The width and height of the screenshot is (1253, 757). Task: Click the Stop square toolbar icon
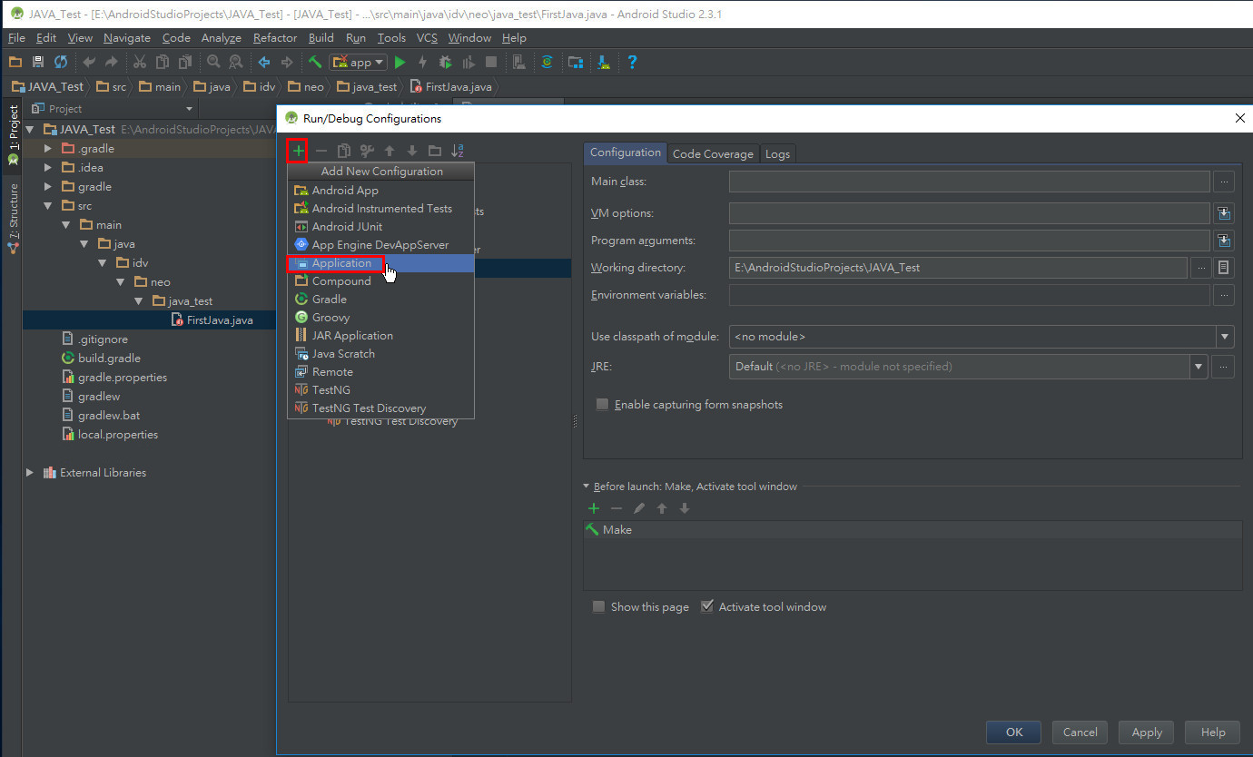click(491, 62)
